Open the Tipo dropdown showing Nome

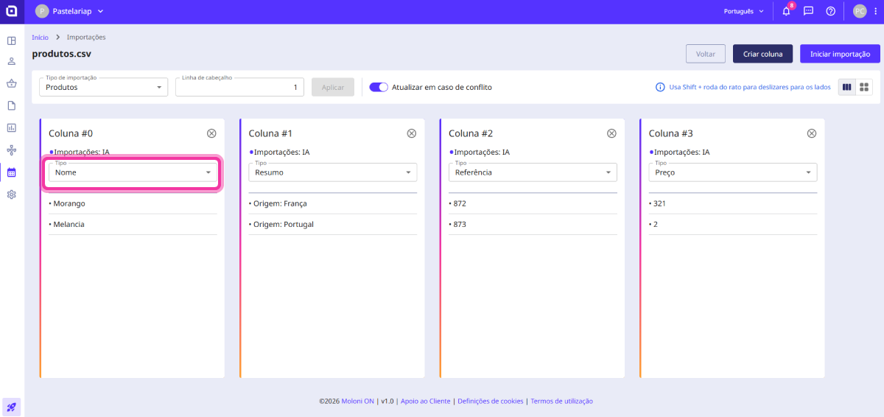[133, 172]
